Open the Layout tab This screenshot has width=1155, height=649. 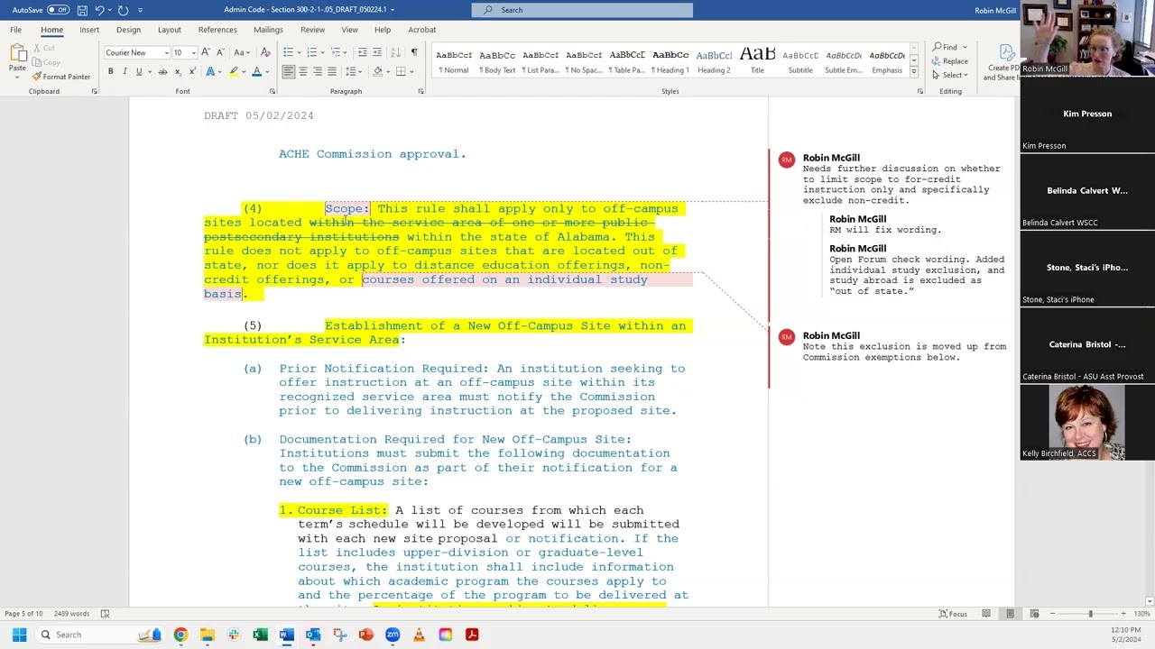[x=170, y=30]
